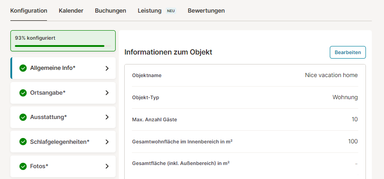Screen dimensions: 384x179
Task: Click the 93% konfiguriert progress bar
Action: pyautogui.click(x=63, y=46)
